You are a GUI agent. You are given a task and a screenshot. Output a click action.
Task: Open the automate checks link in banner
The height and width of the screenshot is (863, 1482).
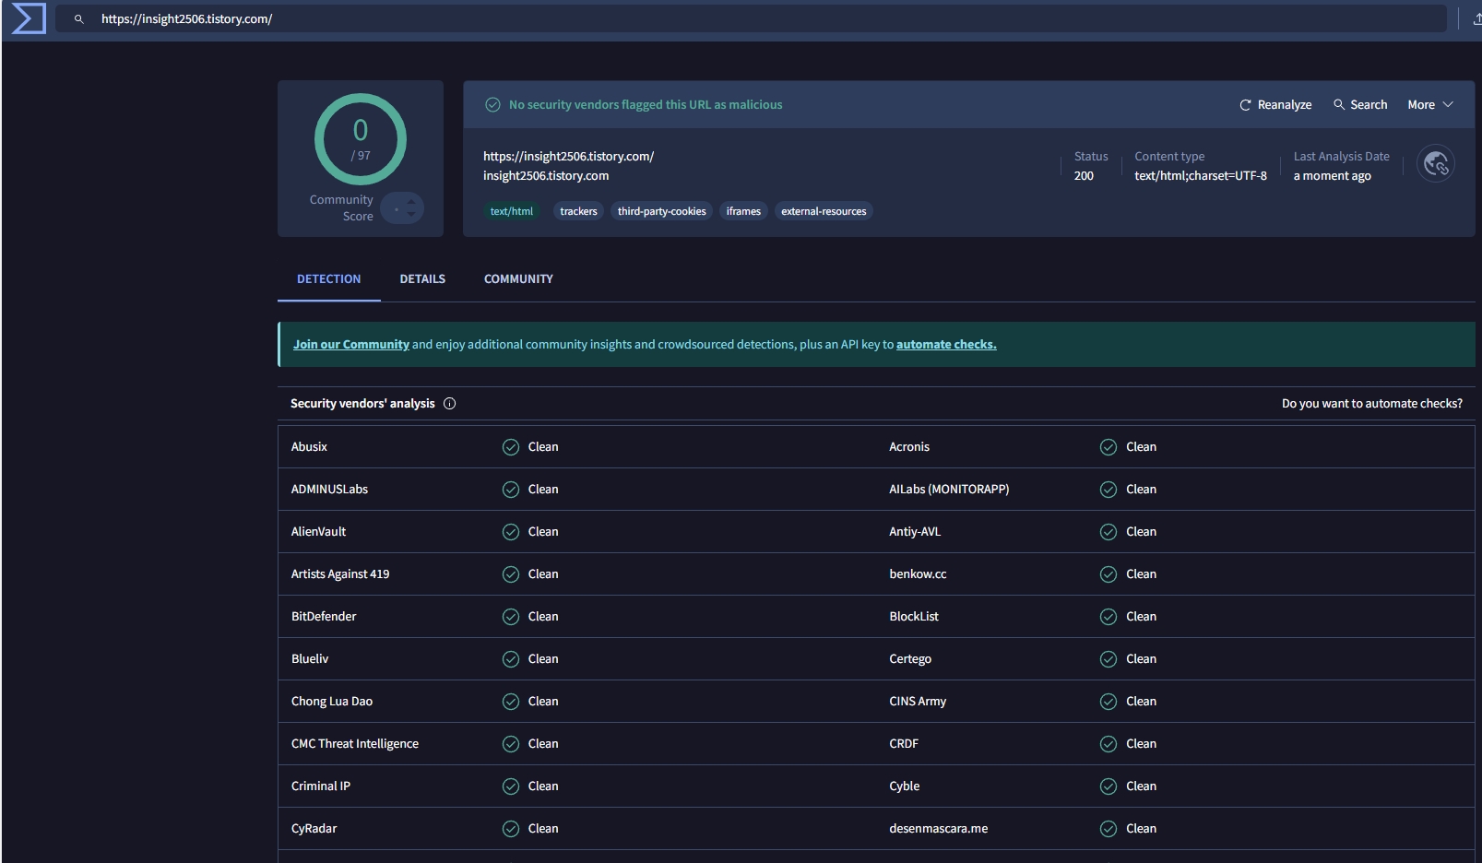tap(946, 344)
